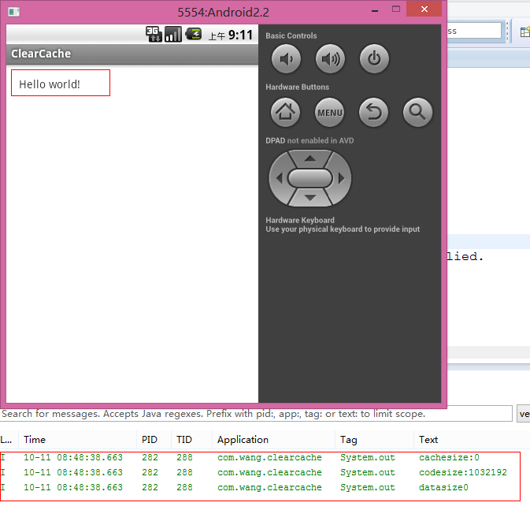The width and height of the screenshot is (530, 510).
Task: Click the TID column header
Action: (191, 440)
